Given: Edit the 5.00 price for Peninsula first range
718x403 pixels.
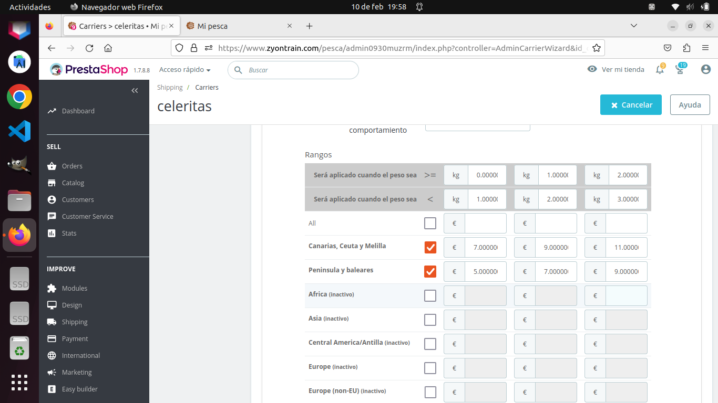Looking at the screenshot, I should [486, 271].
